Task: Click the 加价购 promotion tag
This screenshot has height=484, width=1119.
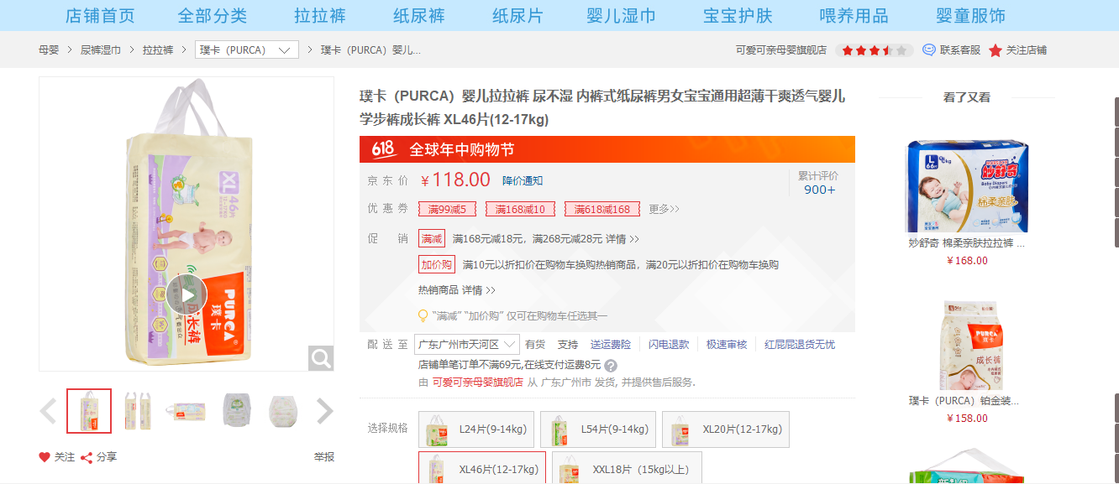Action: [437, 264]
